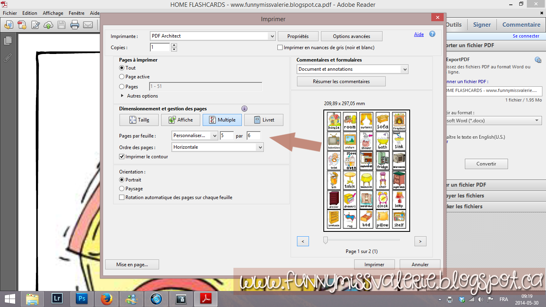The width and height of the screenshot is (546, 307).
Task: Click the Résumer les commentaires button
Action: pos(341,82)
